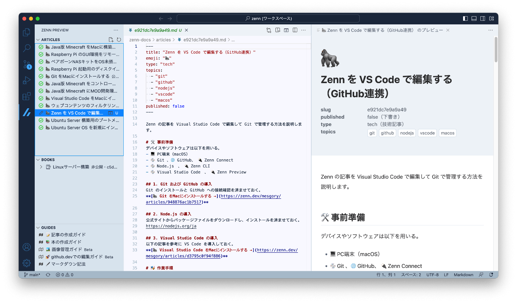Create a new article with the plus-file icon
The width and height of the screenshot is (517, 303).
[111, 40]
